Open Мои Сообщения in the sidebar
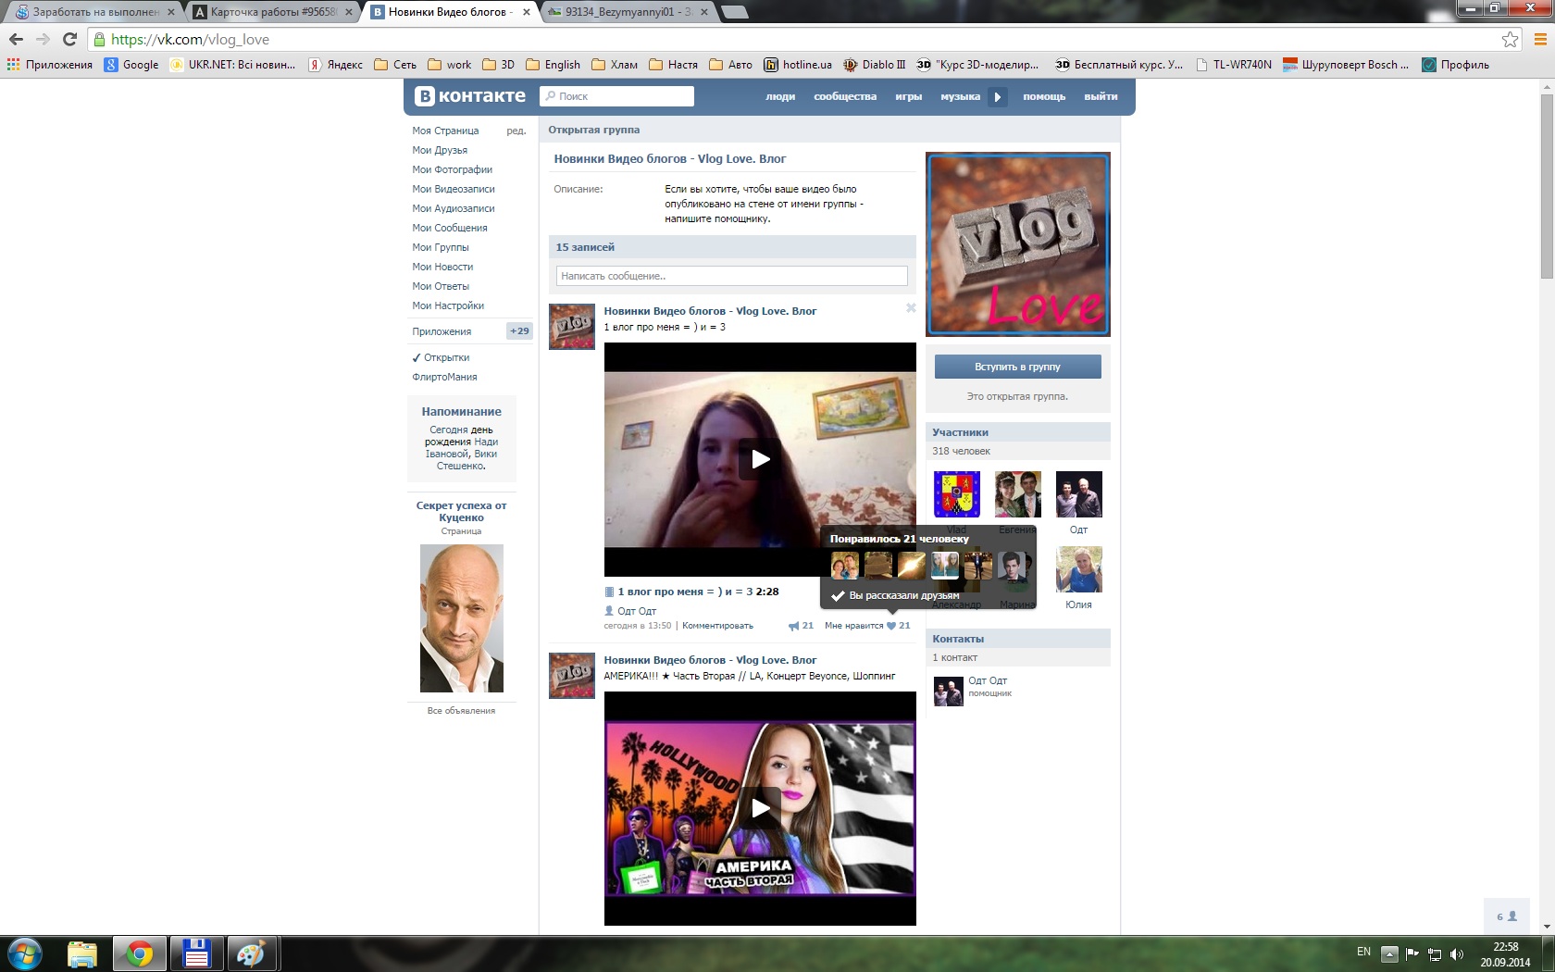1555x972 pixels. point(450,228)
